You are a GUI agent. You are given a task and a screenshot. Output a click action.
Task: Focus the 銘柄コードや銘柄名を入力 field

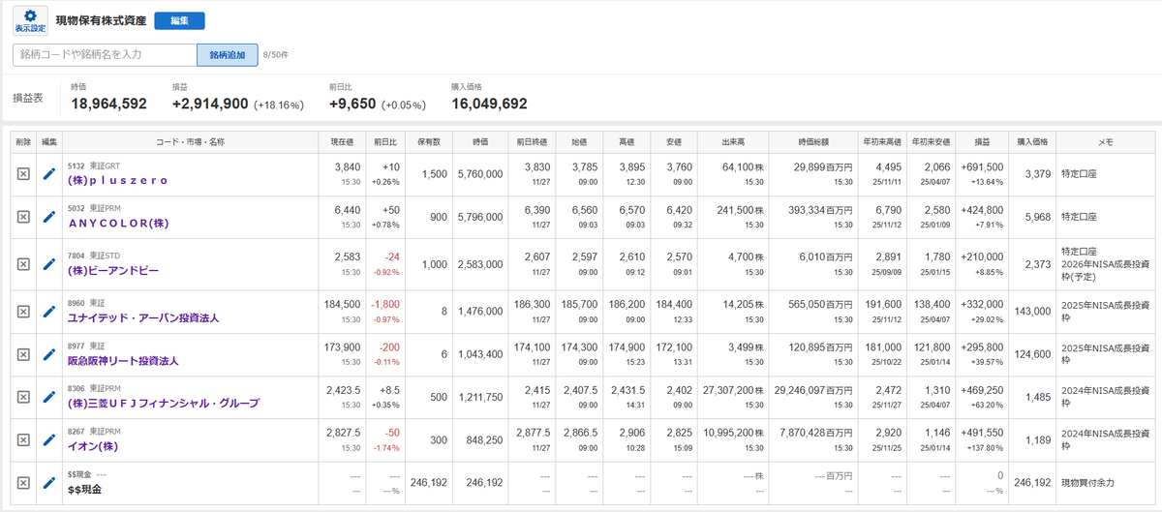105,55
